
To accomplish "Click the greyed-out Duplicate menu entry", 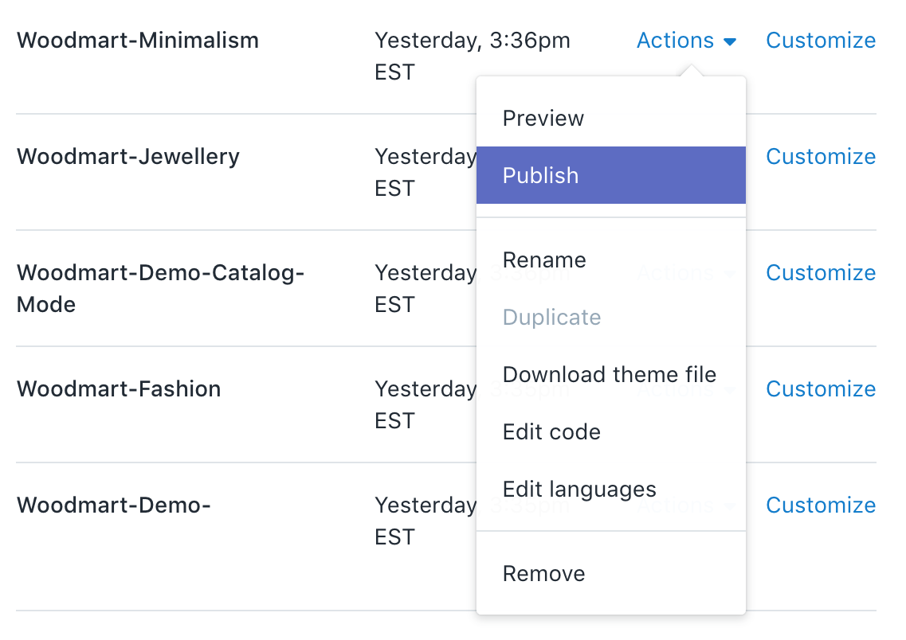I will click(x=551, y=318).
